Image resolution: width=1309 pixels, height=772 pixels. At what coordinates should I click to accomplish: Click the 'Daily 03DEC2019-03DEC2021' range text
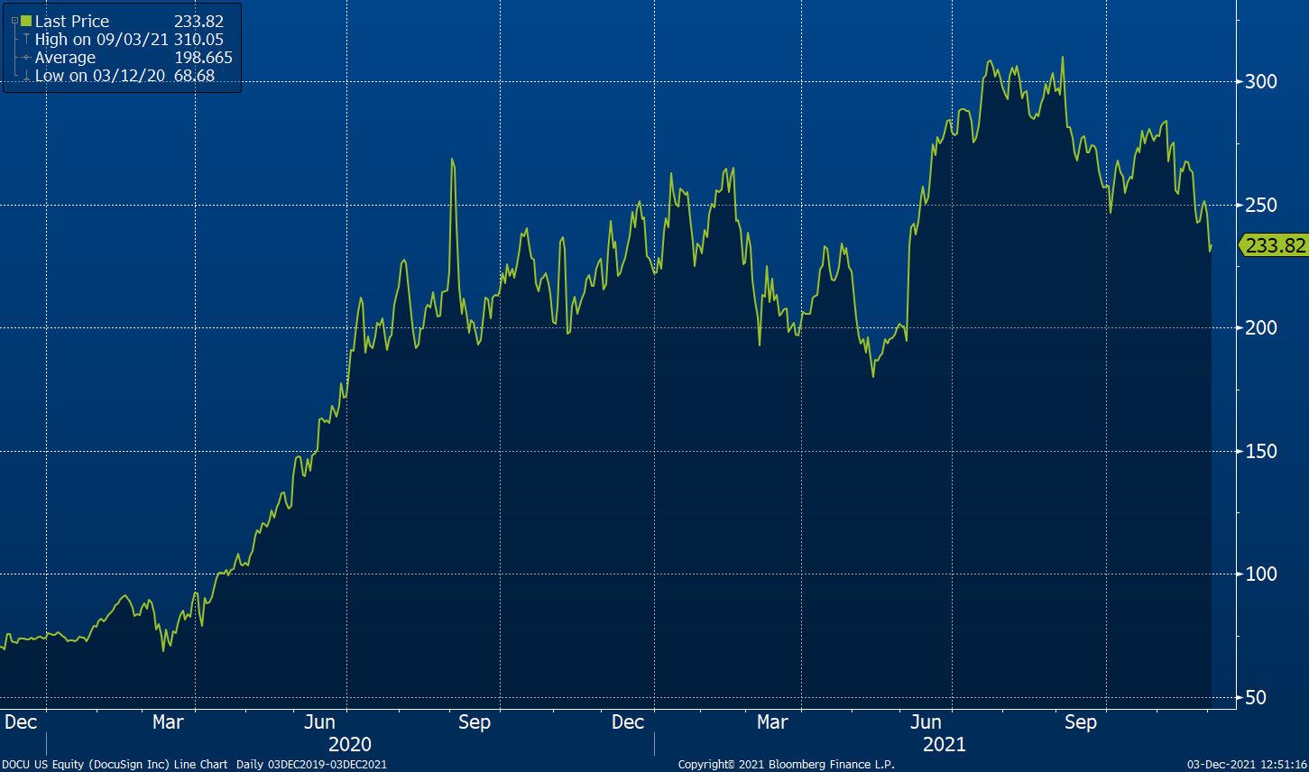[312, 765]
